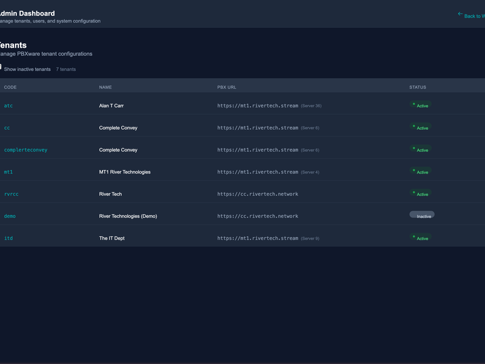Click the CODE column header
Screen dimensions: 485x364
tap(10, 87)
